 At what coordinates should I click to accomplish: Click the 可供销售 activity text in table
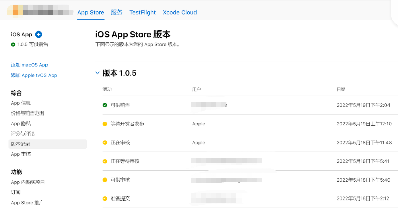[120, 105]
